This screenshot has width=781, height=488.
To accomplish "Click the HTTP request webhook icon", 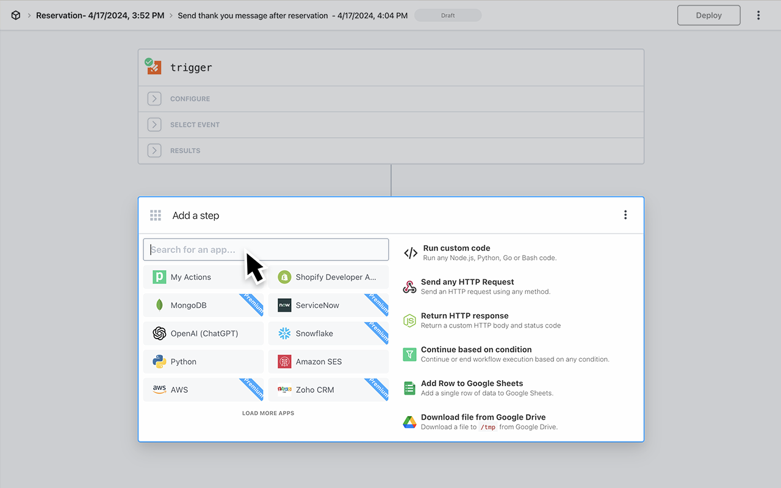I will [x=409, y=287].
